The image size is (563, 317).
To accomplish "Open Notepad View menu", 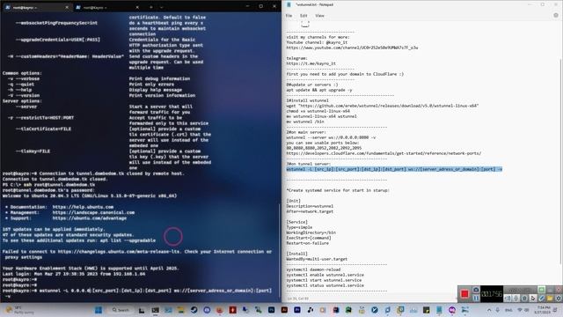I will [x=319, y=16].
